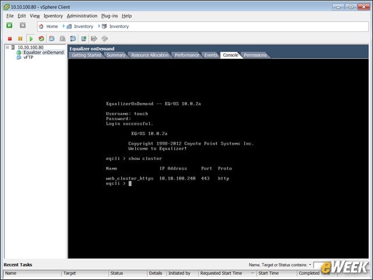Open the Help menu
The width and height of the screenshot is (373, 280).
point(127,16)
